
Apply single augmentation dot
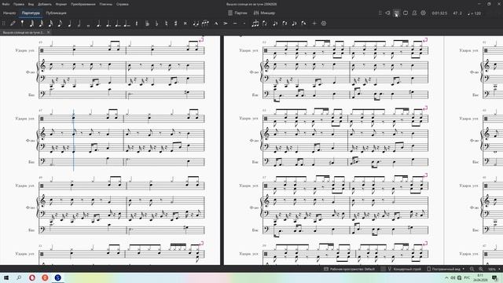click(98, 23)
